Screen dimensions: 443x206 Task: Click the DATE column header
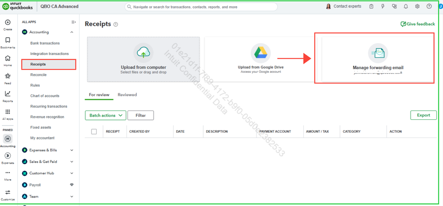[180, 131]
